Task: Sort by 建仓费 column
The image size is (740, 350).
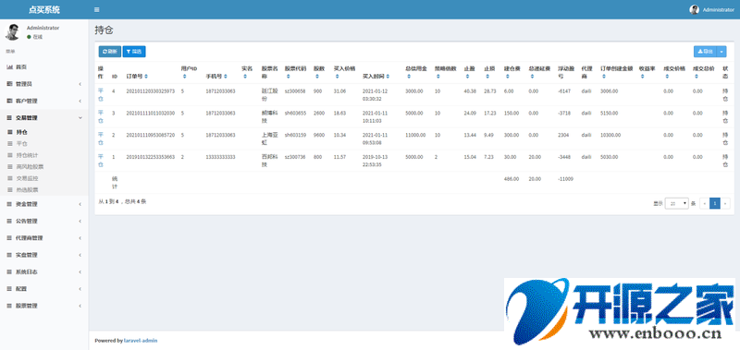Action: [x=507, y=77]
